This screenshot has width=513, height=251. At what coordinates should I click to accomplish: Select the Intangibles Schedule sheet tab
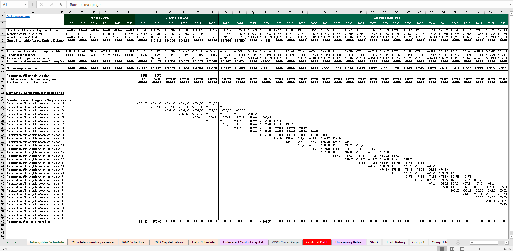coord(47,242)
